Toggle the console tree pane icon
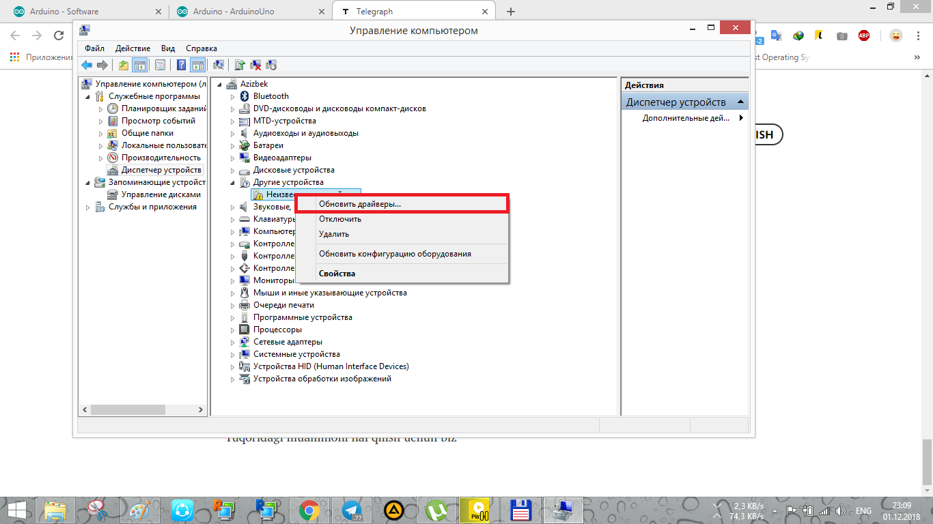The image size is (933, 524). (139, 65)
